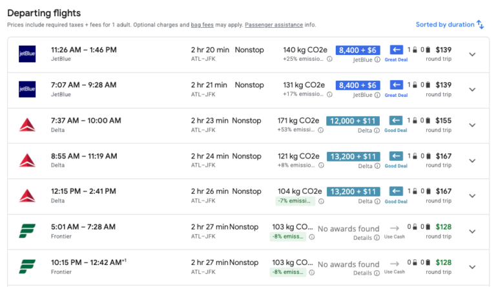Open emissions info icon for 131 kg flight
This screenshot has width=496, height=287.
(x=329, y=94)
